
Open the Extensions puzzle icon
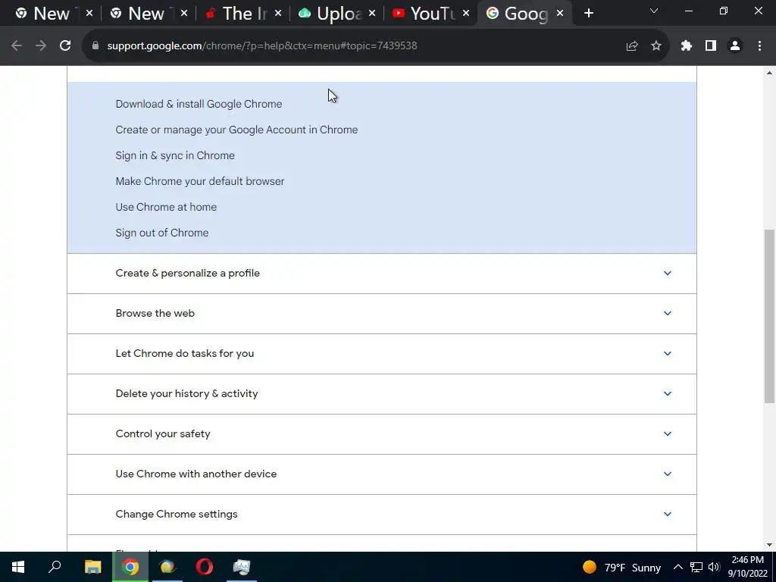point(687,45)
